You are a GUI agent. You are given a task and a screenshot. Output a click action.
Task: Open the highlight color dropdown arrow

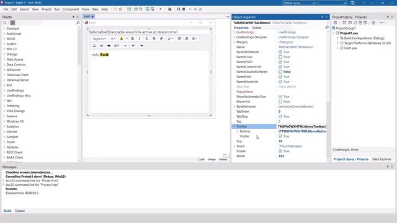coord(127,38)
